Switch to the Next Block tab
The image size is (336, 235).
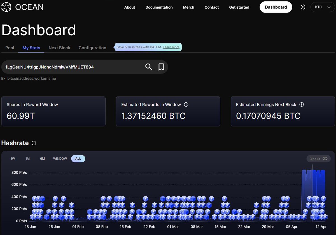(59, 48)
